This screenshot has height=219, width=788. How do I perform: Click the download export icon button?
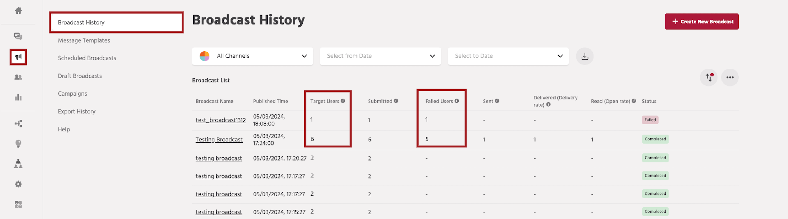pos(584,56)
